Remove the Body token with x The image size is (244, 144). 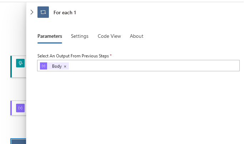[x=65, y=66]
